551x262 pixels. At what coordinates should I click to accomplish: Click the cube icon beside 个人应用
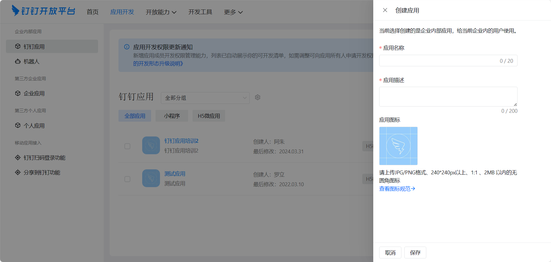[18, 126]
